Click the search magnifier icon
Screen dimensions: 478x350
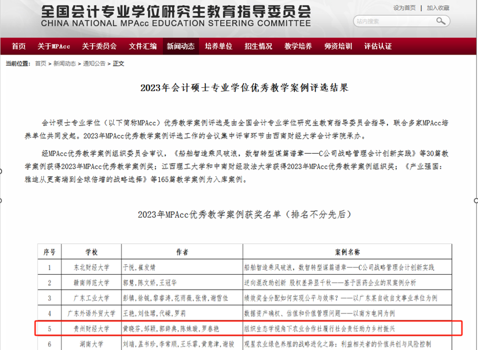(440, 21)
